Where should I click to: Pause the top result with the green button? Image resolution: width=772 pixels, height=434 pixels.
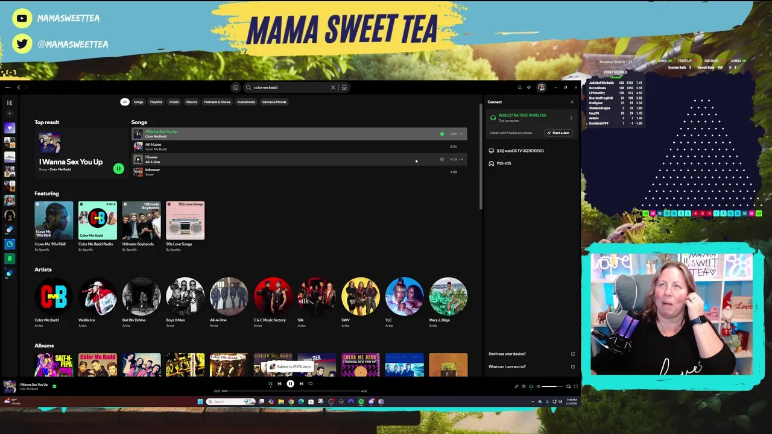[x=118, y=169]
